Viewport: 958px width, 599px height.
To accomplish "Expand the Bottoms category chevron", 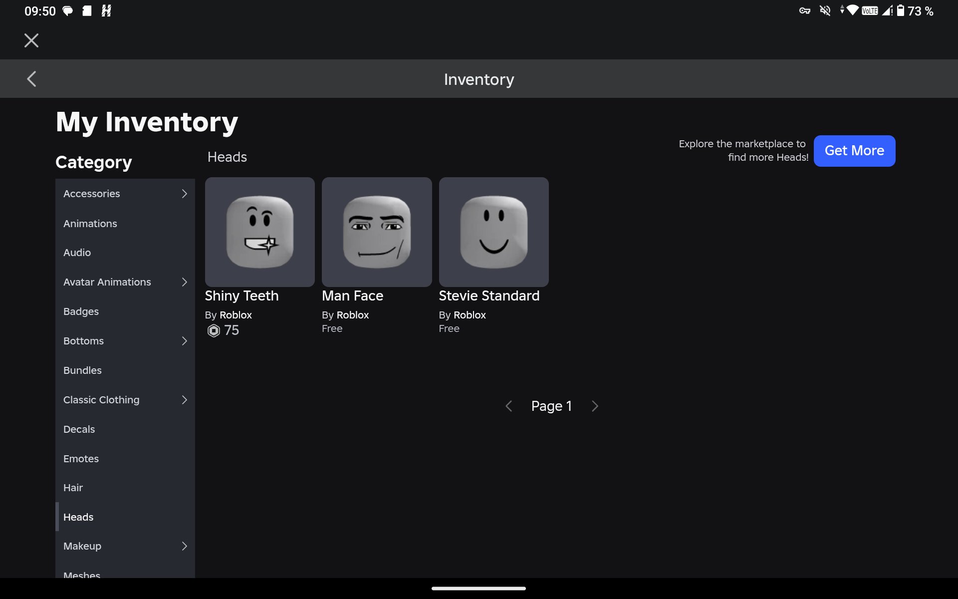I will 184,341.
